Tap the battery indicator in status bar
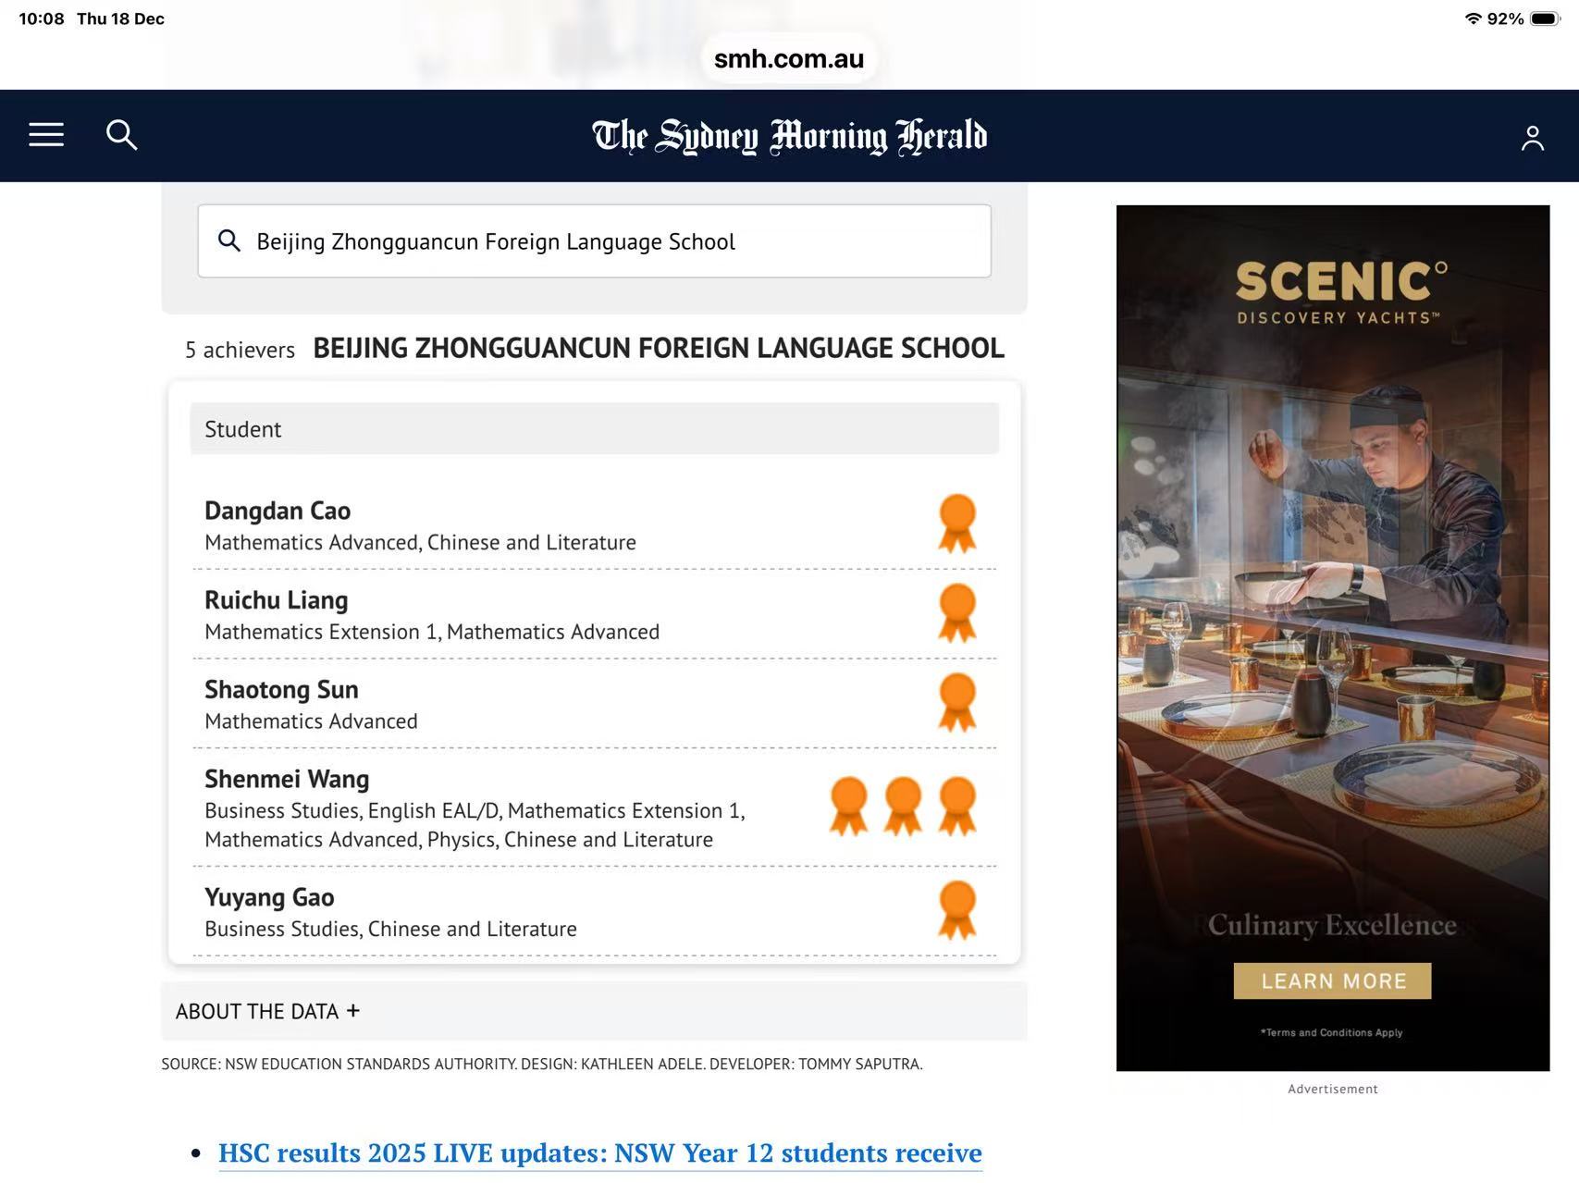The height and width of the screenshot is (1183, 1579). point(1543,18)
